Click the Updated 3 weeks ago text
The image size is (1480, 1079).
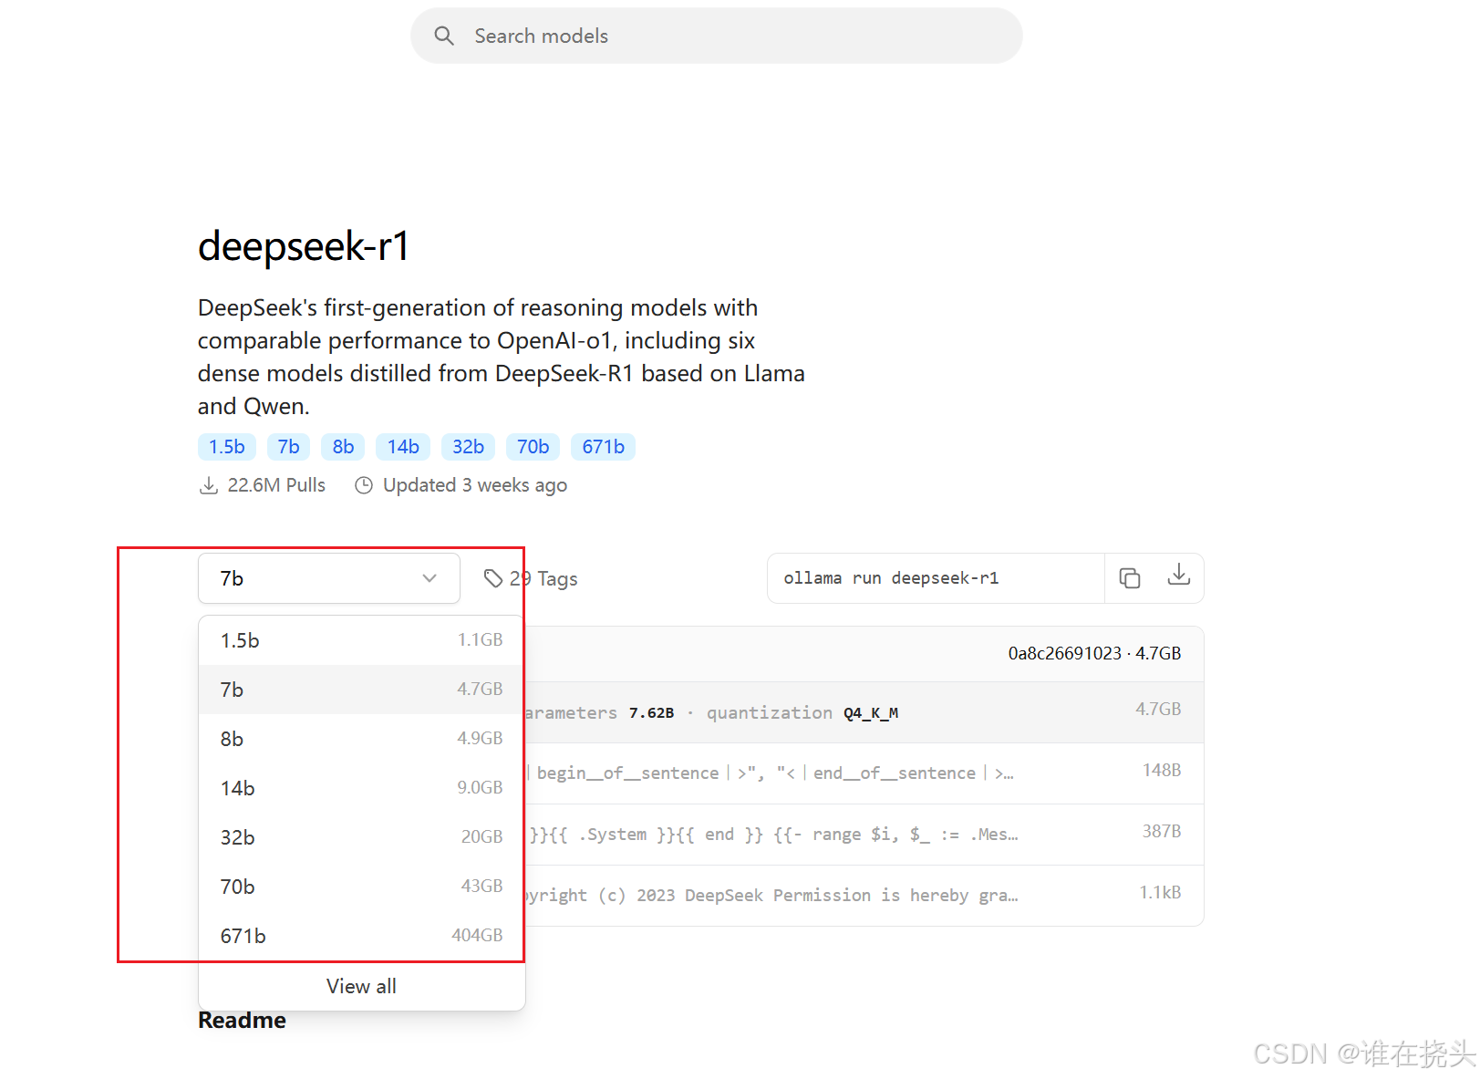475,485
